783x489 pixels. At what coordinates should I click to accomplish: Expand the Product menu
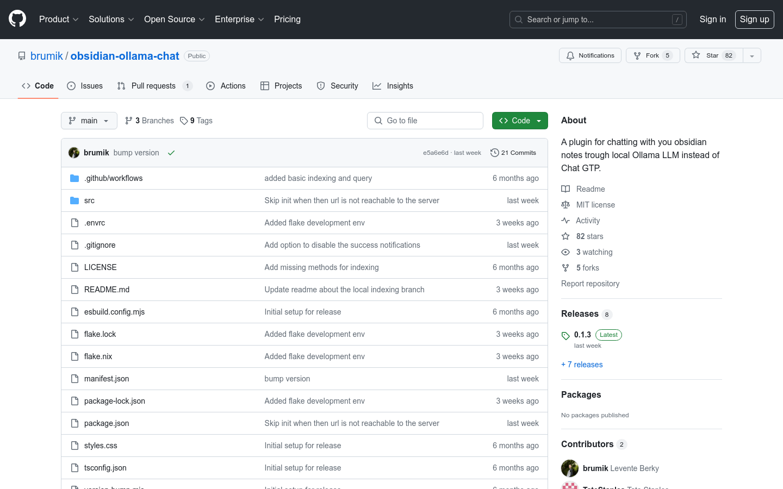(59, 19)
